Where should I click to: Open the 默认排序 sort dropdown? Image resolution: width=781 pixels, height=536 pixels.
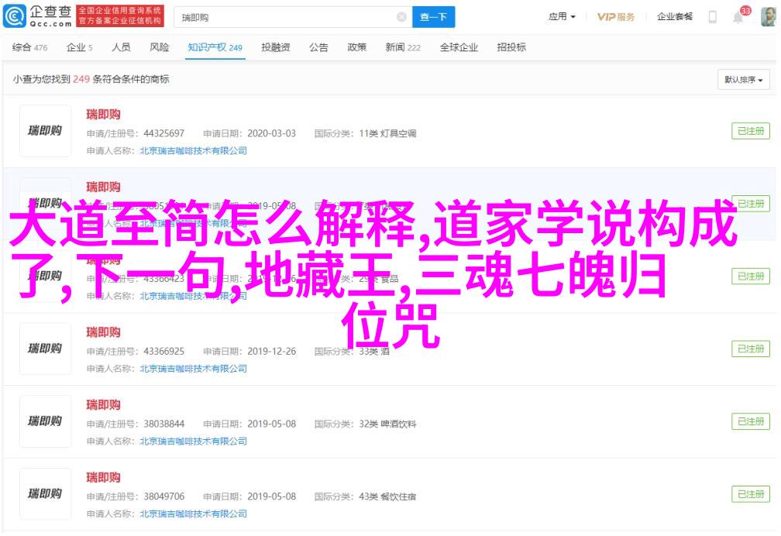[x=743, y=80]
